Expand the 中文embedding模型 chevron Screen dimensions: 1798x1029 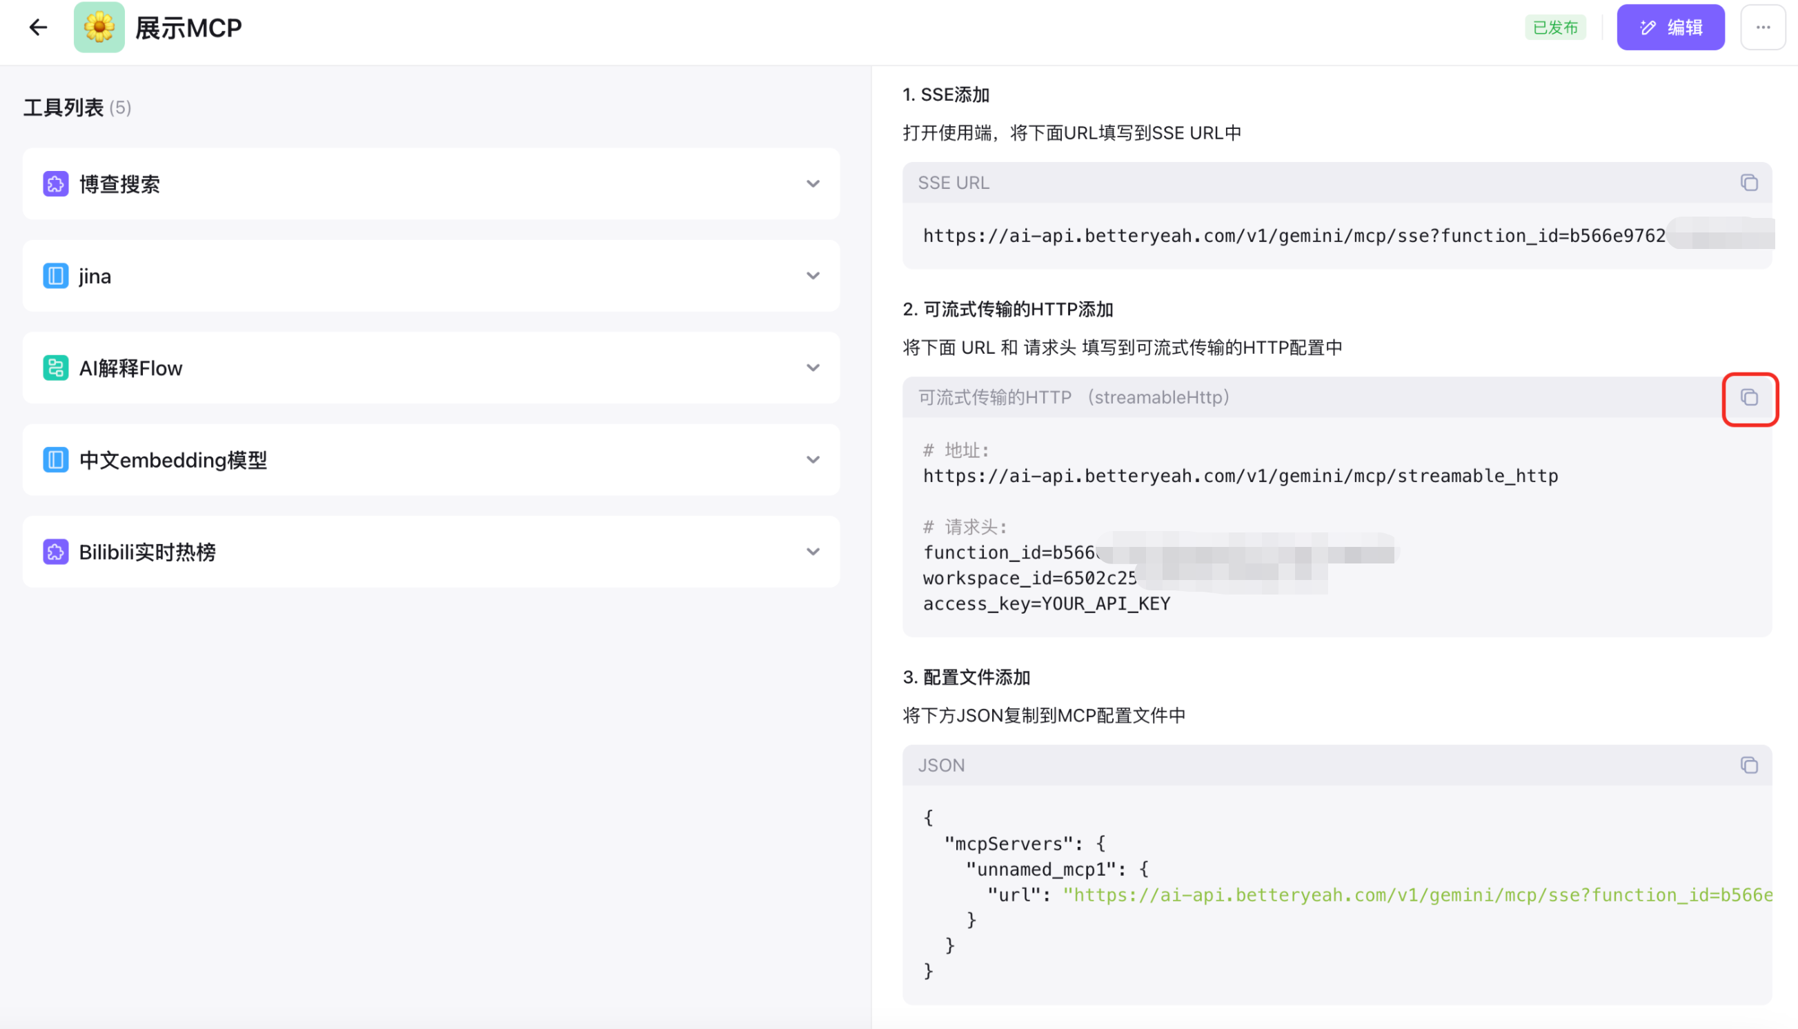point(812,460)
